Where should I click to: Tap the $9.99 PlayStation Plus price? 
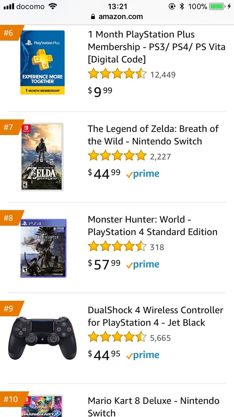pos(100,92)
